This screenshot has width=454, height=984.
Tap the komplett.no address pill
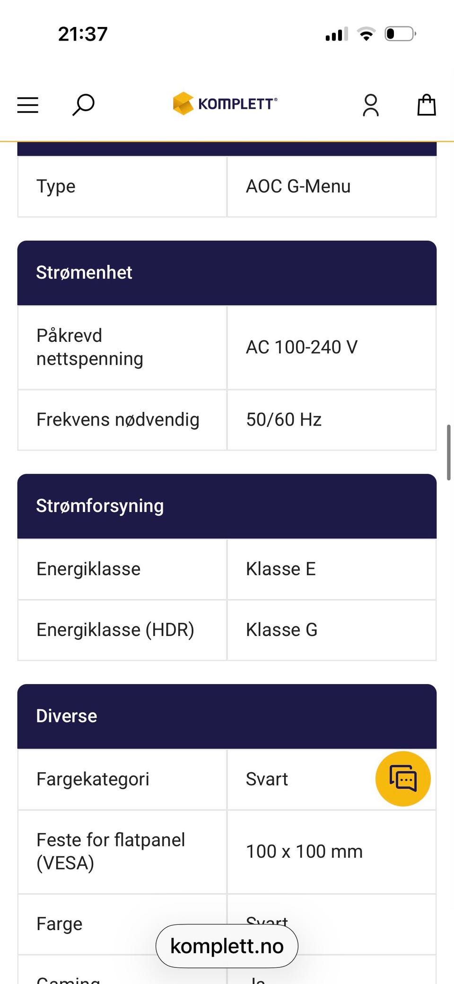[x=227, y=946]
